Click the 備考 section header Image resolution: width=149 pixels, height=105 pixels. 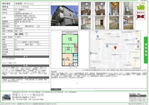(26, 57)
